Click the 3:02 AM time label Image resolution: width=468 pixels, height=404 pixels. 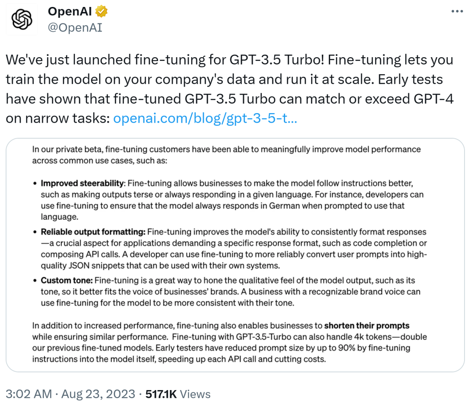pos(28,394)
